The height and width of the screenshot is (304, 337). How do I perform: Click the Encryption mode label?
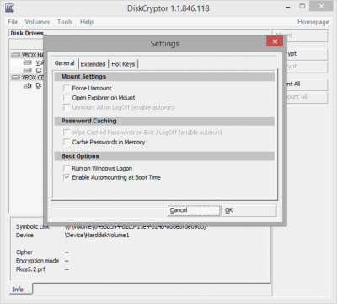(37, 261)
